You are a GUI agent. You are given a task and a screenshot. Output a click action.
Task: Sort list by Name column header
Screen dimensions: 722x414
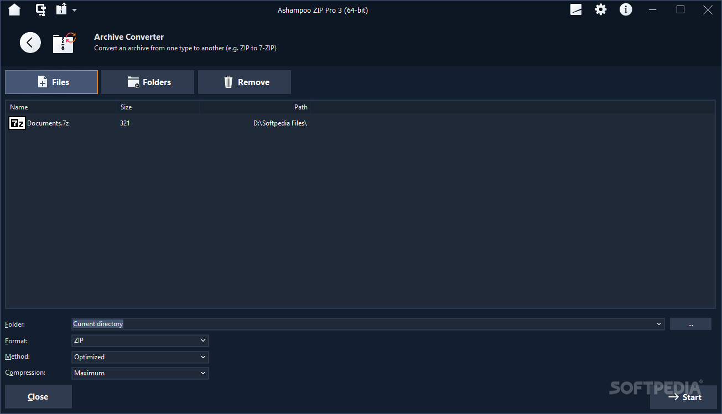[x=61, y=107]
